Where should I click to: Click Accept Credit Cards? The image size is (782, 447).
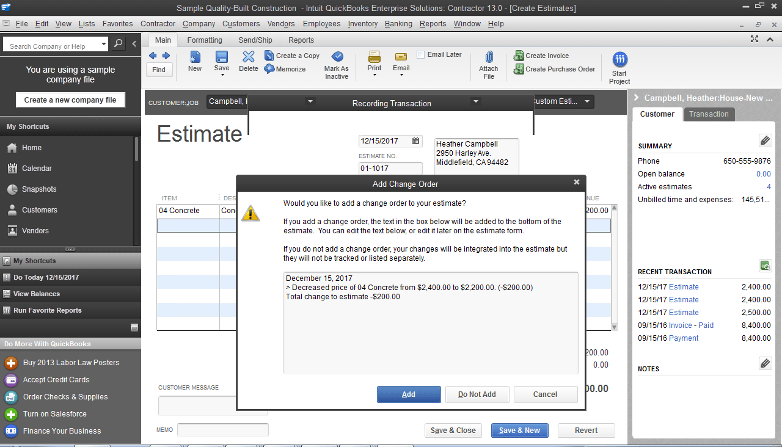(56, 380)
